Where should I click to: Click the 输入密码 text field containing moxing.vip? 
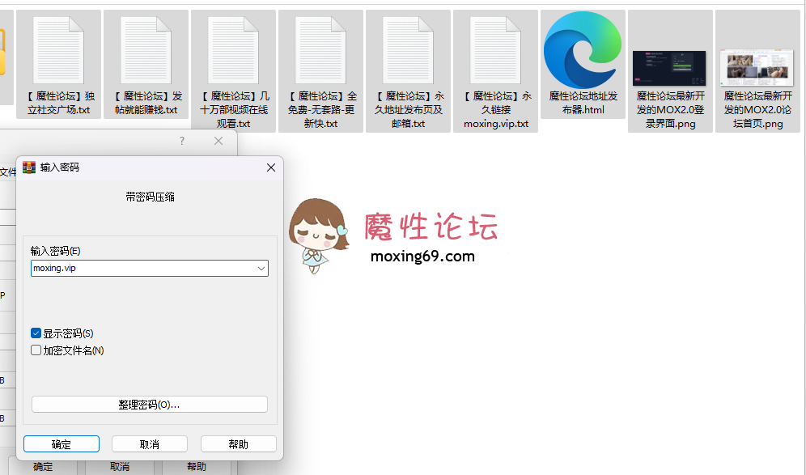pyautogui.click(x=142, y=269)
